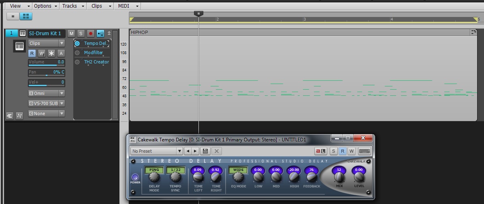This screenshot has height=204, width=484.
Task: Arm the SI-Drum Kit 1 track for recording
Action: (90, 34)
